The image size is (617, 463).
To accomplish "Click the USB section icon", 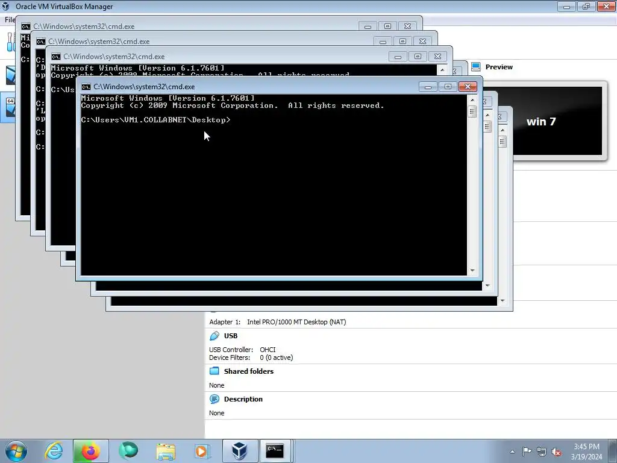I will [x=215, y=336].
